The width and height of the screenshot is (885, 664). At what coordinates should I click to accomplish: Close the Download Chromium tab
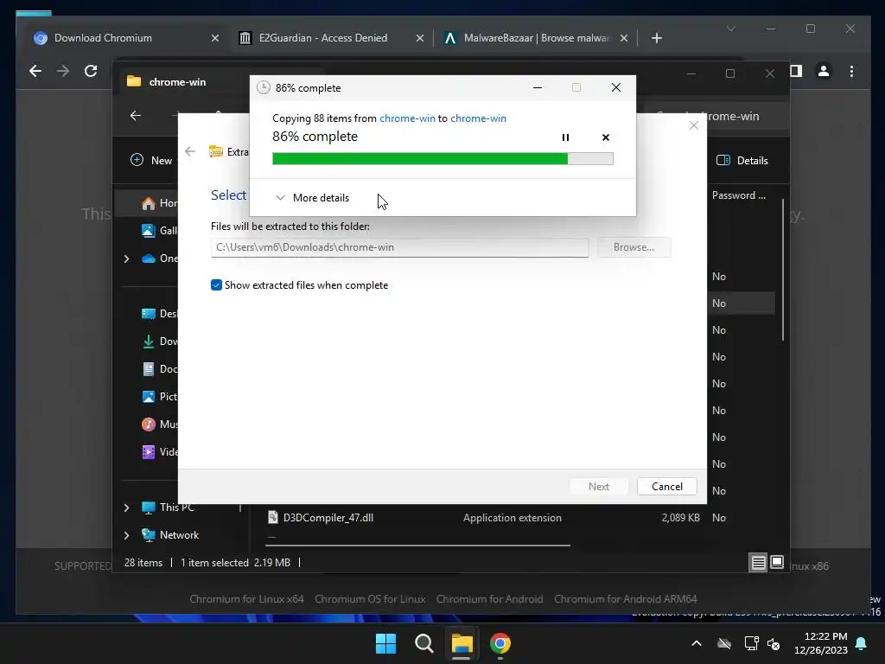point(215,38)
